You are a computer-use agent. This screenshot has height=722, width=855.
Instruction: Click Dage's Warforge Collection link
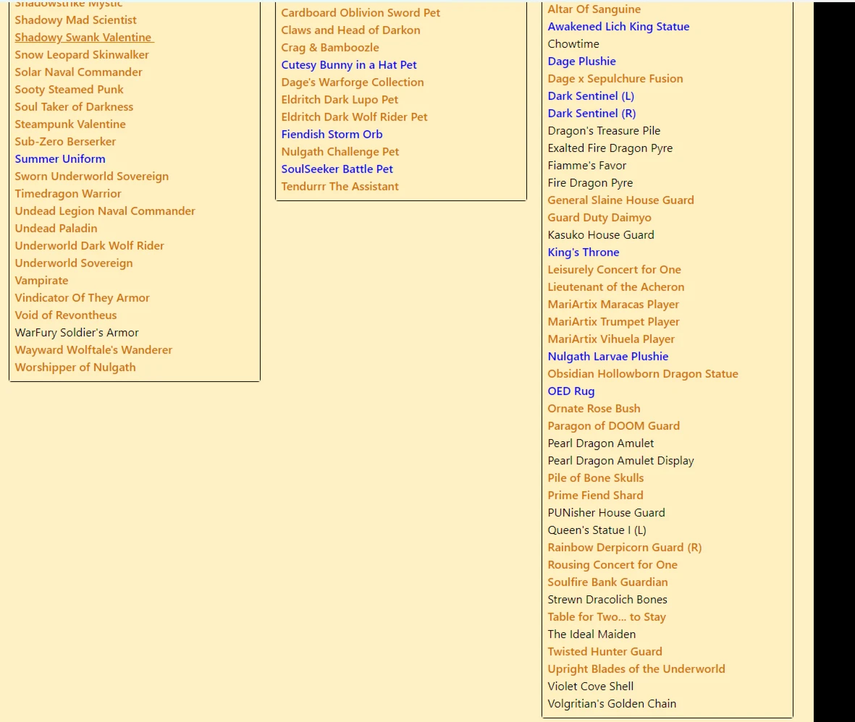click(x=353, y=82)
